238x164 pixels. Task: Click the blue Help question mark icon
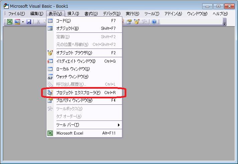pyautogui.click(x=154, y=22)
